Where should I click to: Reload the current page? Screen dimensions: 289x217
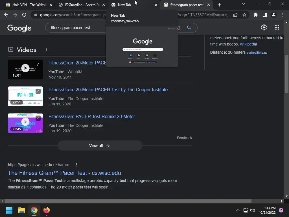(24, 15)
